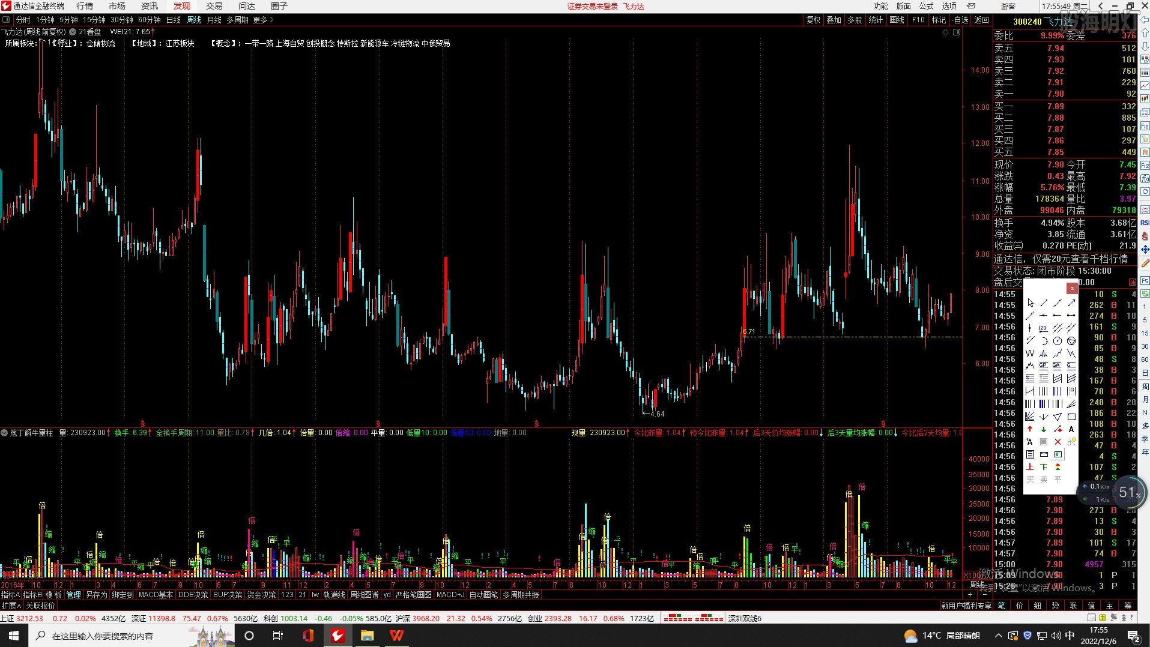Choose the GP golden-section price line tool
Image resolution: width=1150 pixels, height=647 pixels.
pyautogui.click(x=1044, y=366)
